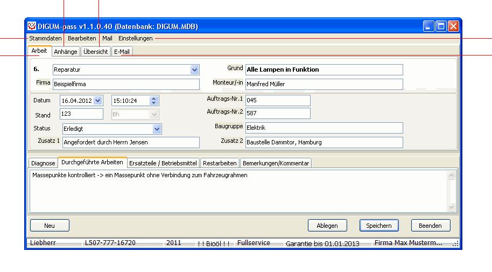Screen dimensions: 492x272
Task: Expand the Reparatur work type dropdown
Action: 194,69
